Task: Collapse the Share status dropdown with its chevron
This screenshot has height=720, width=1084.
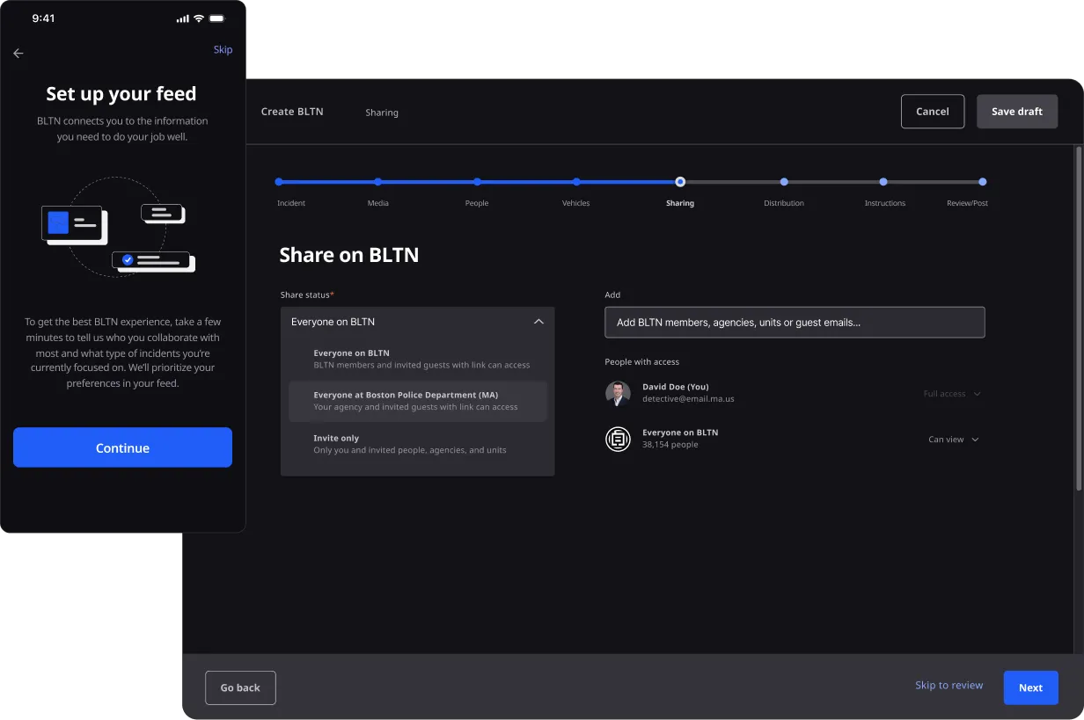Action: 538,322
